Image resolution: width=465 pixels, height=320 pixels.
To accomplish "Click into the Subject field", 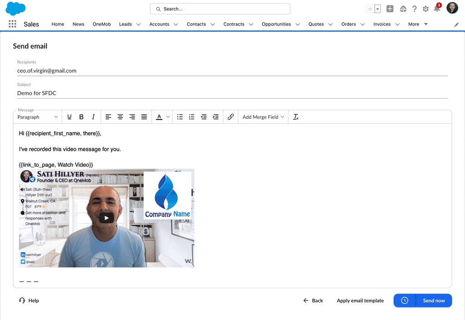I will tap(232, 93).
